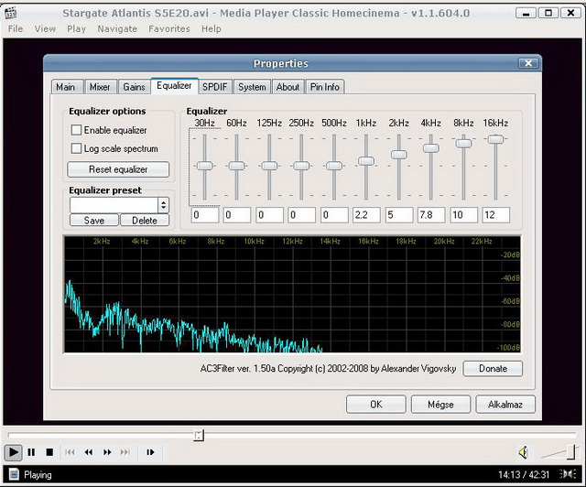Delete the equalizer preset

(x=145, y=220)
